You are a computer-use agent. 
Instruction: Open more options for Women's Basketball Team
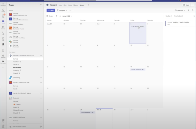41,55
